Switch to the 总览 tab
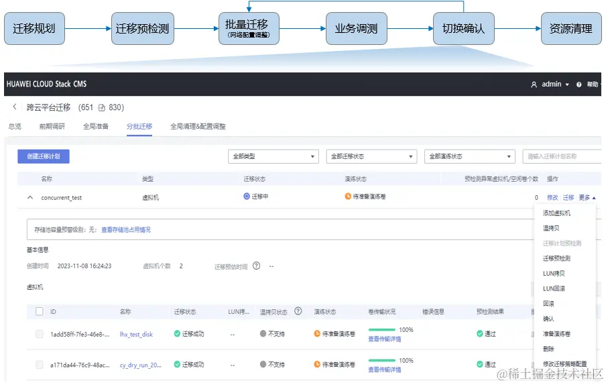The width and height of the screenshot is (608, 385). [15, 127]
